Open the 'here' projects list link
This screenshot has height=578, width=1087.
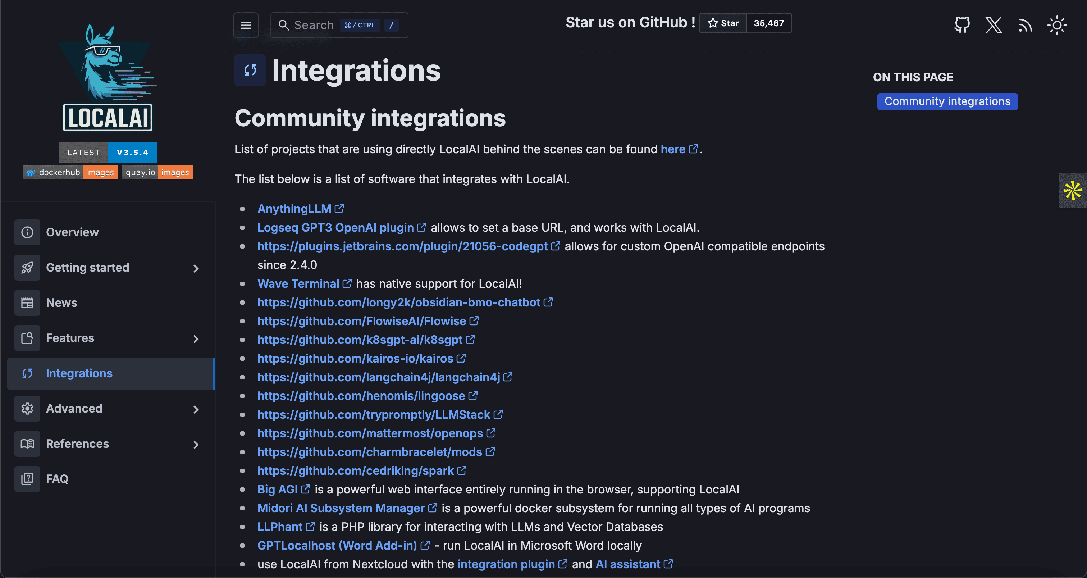click(x=673, y=149)
